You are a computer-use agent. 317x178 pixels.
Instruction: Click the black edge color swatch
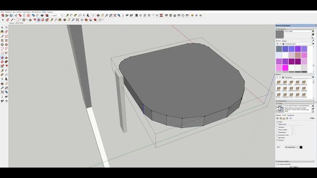click(x=301, y=147)
